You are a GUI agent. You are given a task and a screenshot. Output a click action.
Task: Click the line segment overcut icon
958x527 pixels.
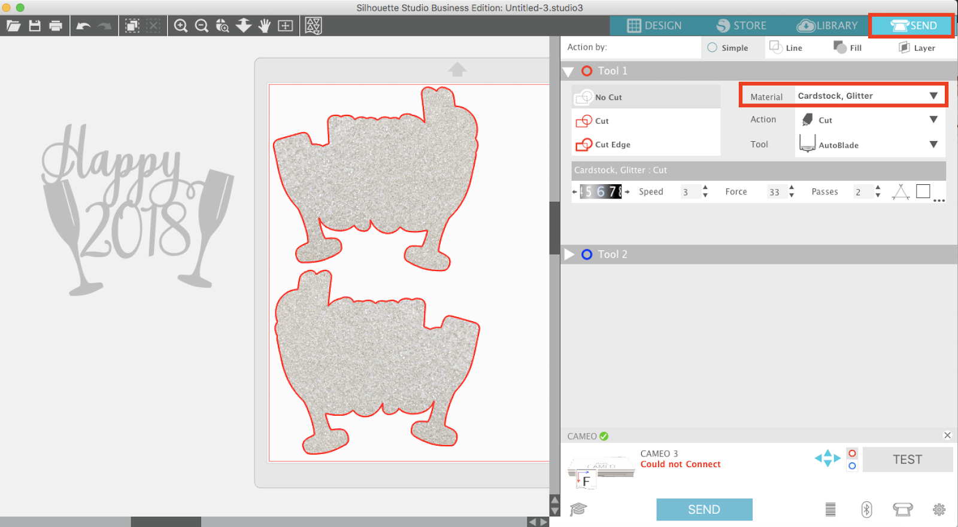(x=901, y=191)
